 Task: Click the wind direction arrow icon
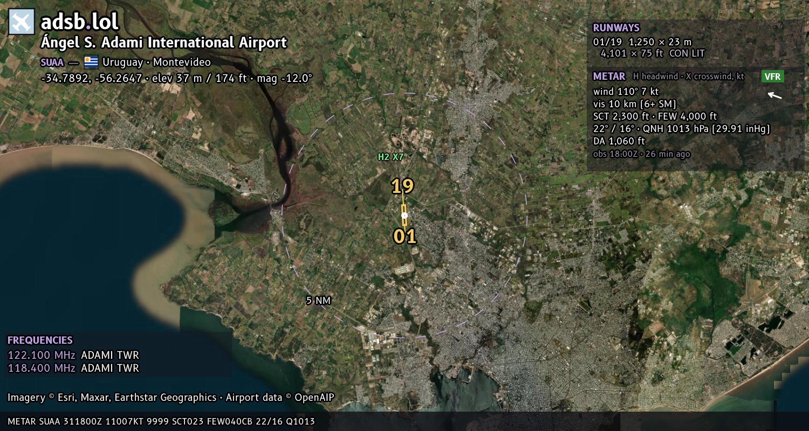coord(774,96)
